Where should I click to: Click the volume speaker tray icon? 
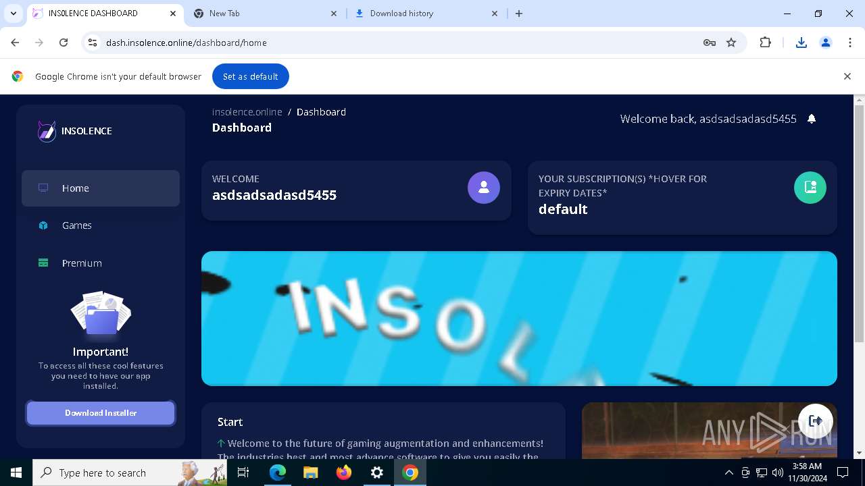pos(777,473)
